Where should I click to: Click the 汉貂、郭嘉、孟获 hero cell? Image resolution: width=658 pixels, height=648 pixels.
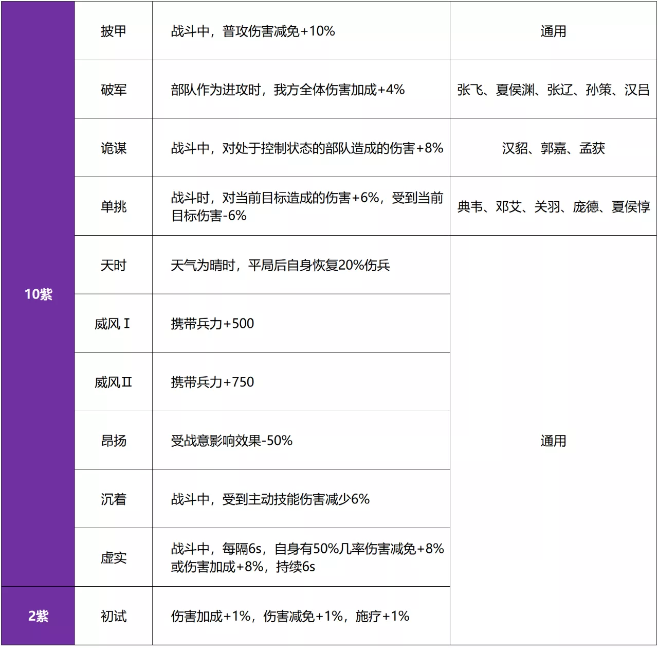coord(553,149)
